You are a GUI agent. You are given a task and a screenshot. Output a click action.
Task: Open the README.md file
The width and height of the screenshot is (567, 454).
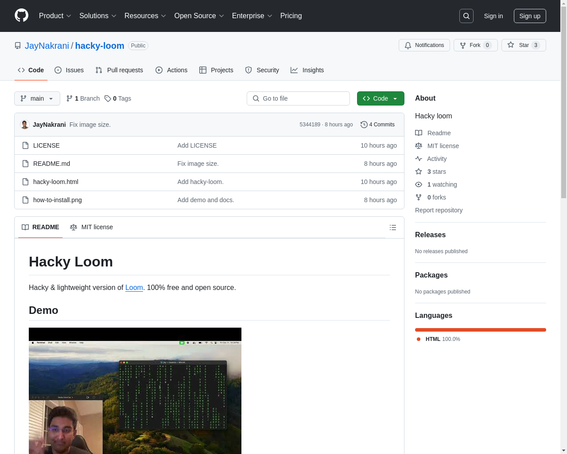click(x=52, y=164)
